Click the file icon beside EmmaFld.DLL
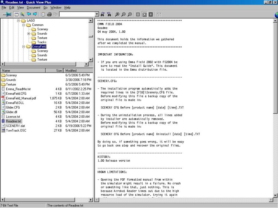 (3, 103)
